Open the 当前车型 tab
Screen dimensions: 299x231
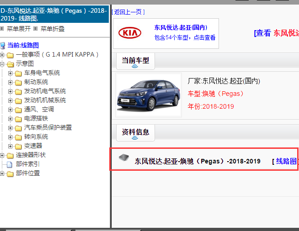coord(135,61)
